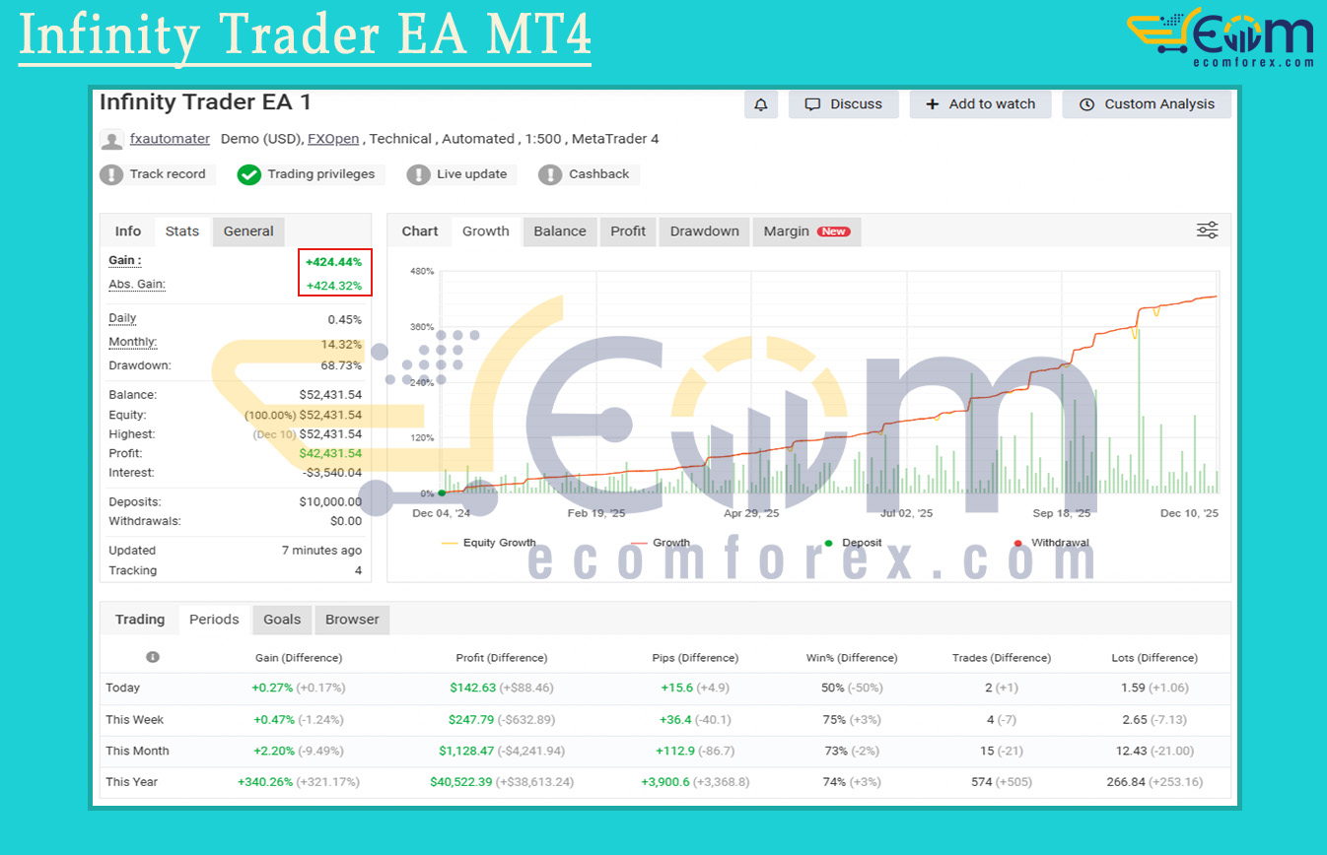Click the green Trading privileges checkmark icon
This screenshot has width=1327, height=855.
[248, 174]
